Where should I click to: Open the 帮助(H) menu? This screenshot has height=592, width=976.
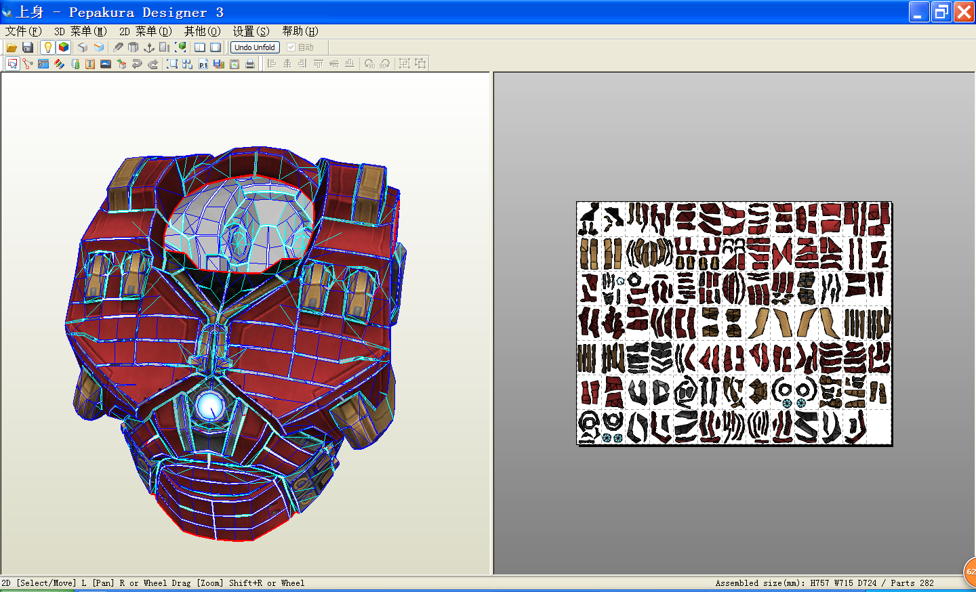pos(300,31)
